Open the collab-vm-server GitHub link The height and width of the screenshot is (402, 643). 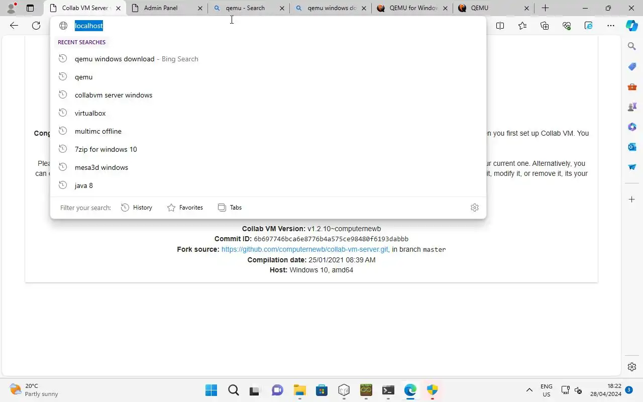[x=305, y=249]
